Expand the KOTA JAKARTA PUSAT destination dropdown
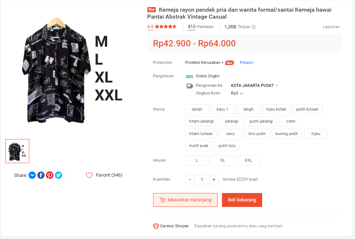355x239 pixels. [x=254, y=85]
